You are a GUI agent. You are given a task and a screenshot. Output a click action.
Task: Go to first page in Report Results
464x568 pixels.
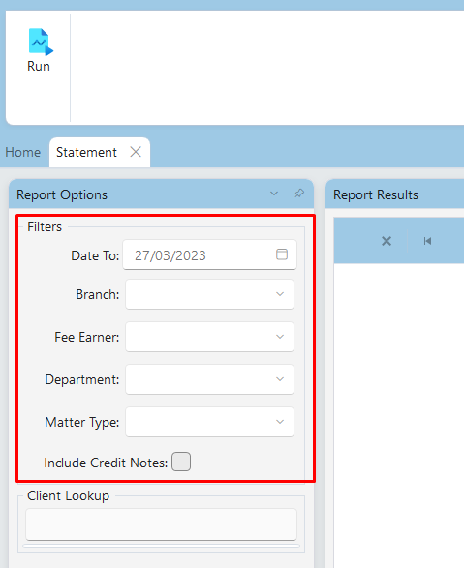coord(427,241)
